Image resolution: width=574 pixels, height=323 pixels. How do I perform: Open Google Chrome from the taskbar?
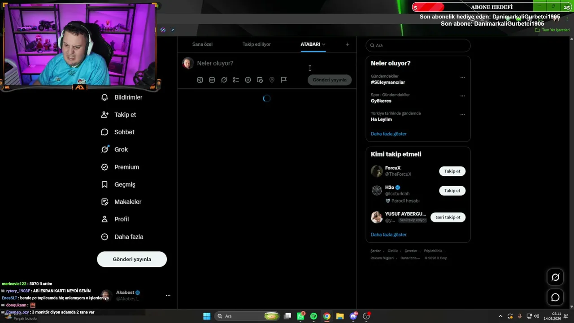coord(327,316)
